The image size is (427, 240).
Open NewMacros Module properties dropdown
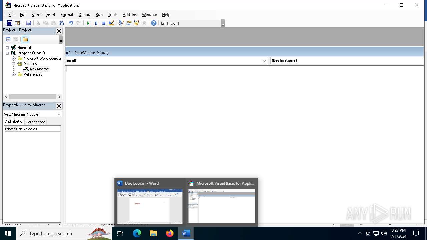tap(59, 114)
